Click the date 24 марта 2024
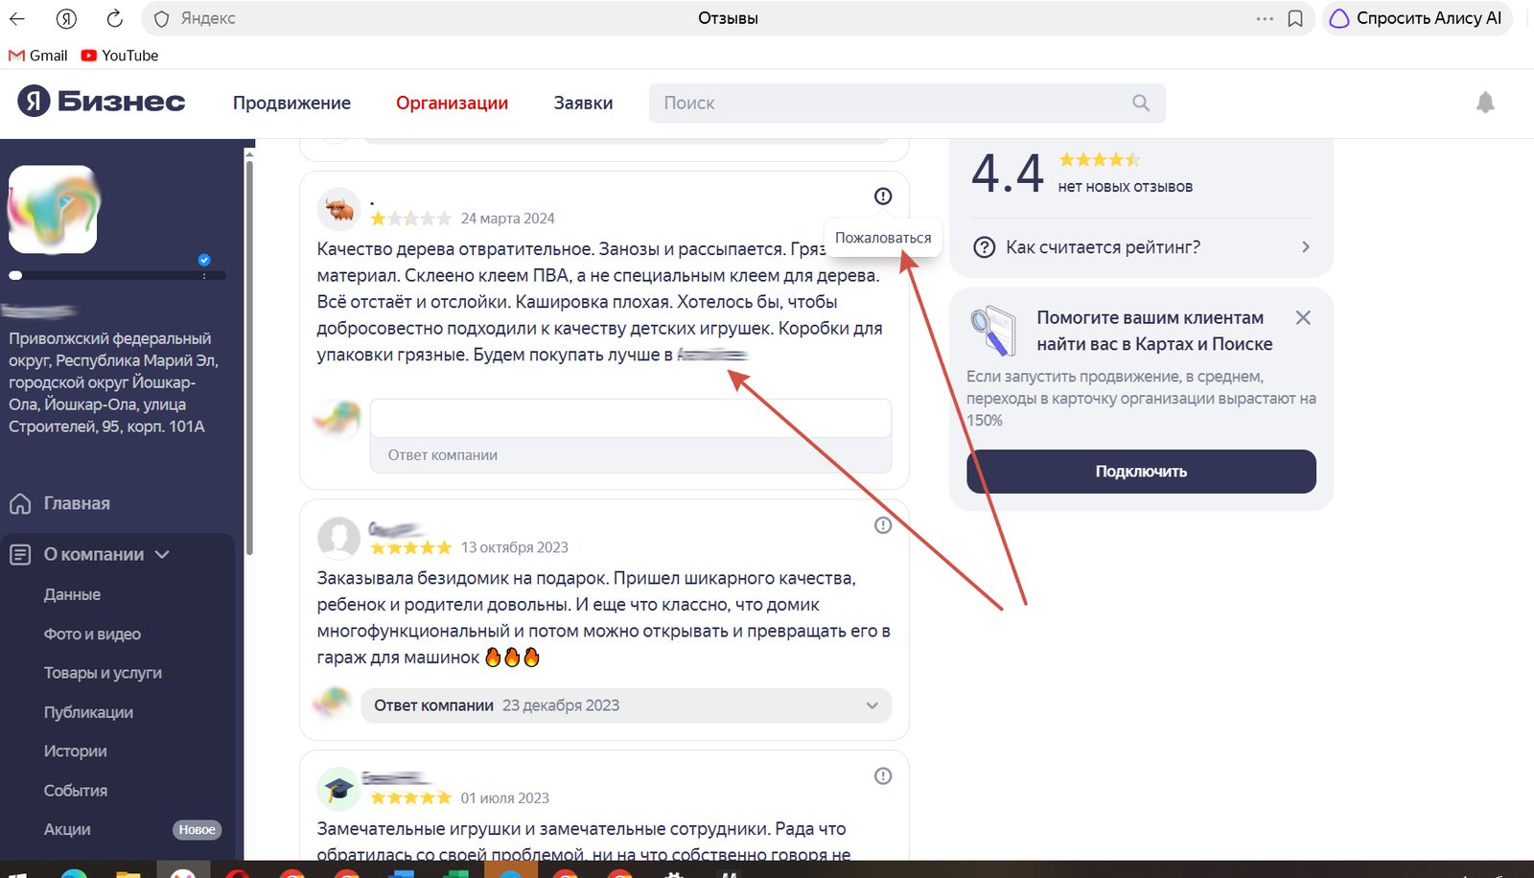 pos(508,219)
